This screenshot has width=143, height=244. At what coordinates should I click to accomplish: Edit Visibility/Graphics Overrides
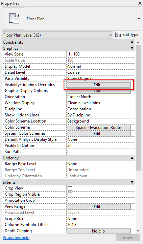99,85
